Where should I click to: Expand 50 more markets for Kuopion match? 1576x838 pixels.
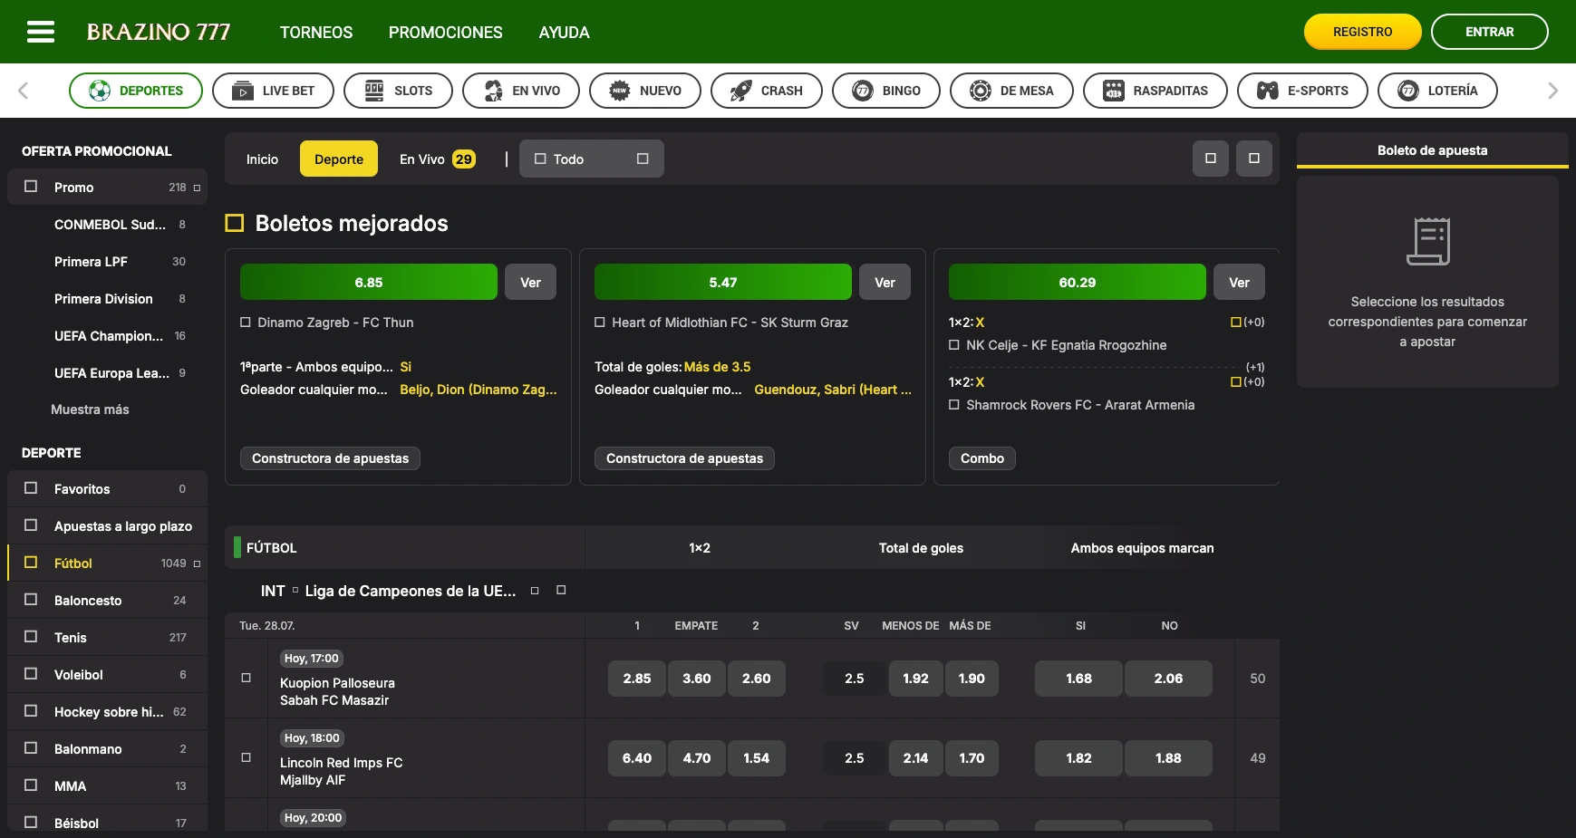pos(1258,679)
